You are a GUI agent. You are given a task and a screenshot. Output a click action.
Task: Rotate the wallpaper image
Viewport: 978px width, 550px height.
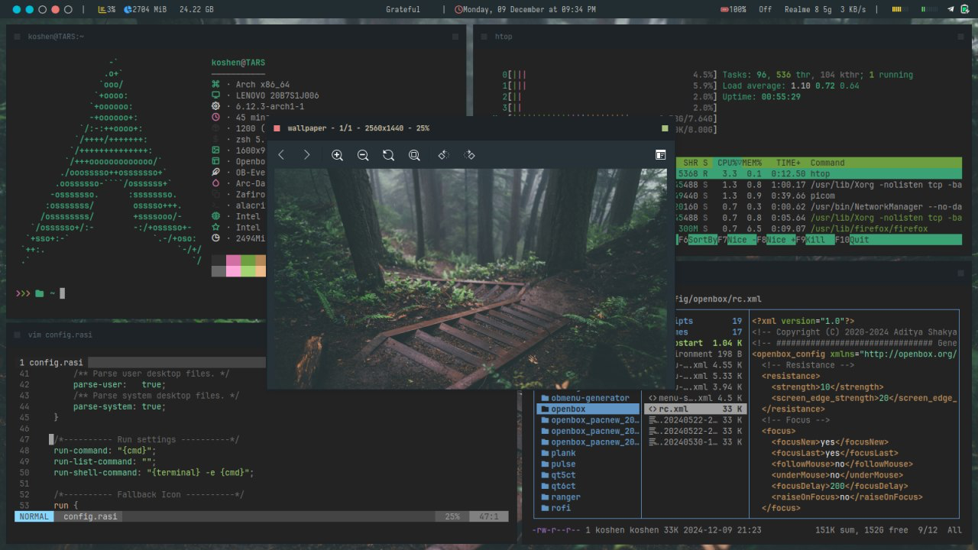pyautogui.click(x=388, y=155)
